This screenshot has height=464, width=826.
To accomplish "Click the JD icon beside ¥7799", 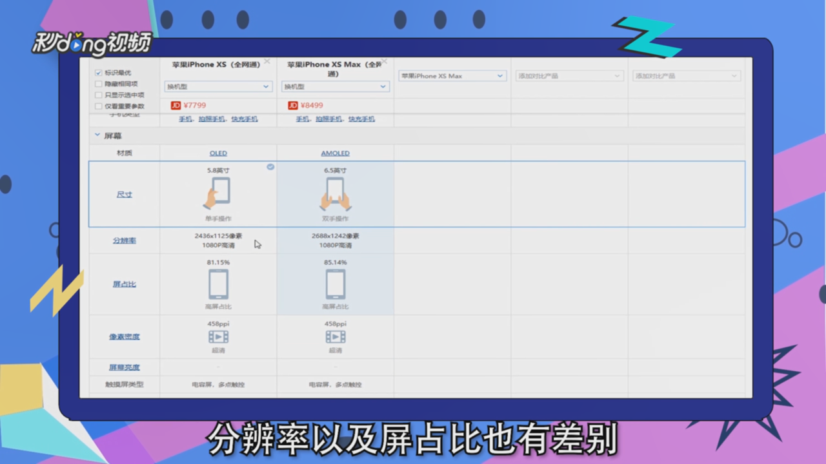I will [176, 105].
